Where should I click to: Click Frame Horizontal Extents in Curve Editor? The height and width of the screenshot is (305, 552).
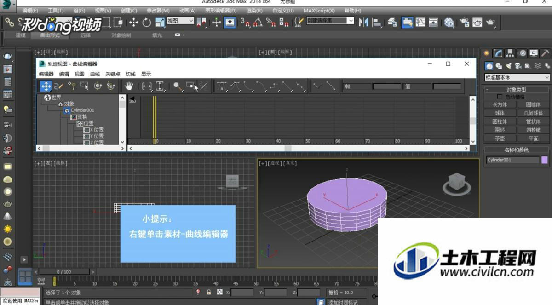pyautogui.click(x=147, y=86)
